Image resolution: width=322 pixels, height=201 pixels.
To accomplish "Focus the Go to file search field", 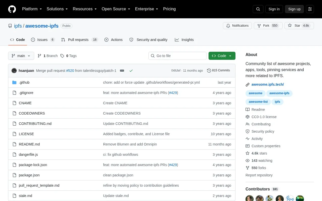I will [177, 56].
